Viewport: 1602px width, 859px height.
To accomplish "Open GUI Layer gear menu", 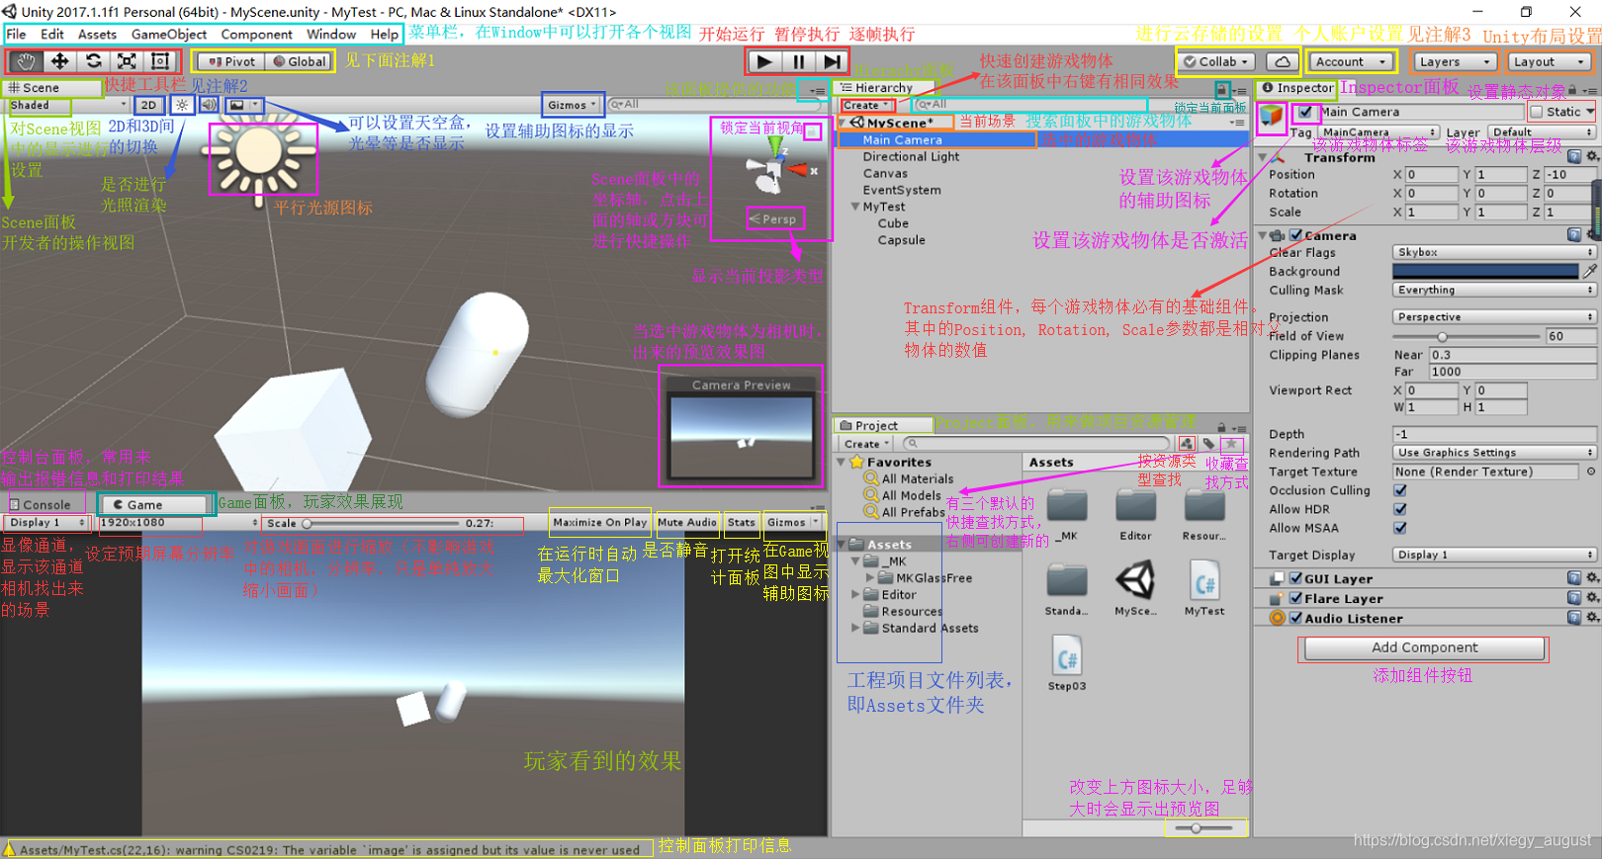I will coord(1592,578).
